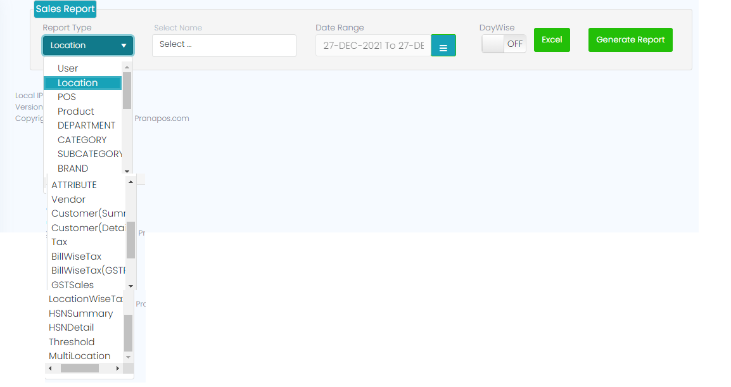Click the date range input field
The image size is (731, 387).
373,46
